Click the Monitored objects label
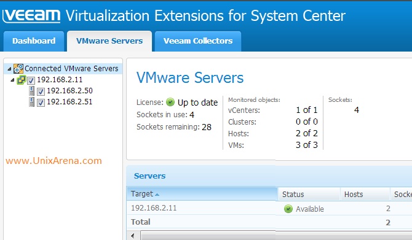Image resolution: width=412 pixels, height=240 pixels. click(x=254, y=100)
